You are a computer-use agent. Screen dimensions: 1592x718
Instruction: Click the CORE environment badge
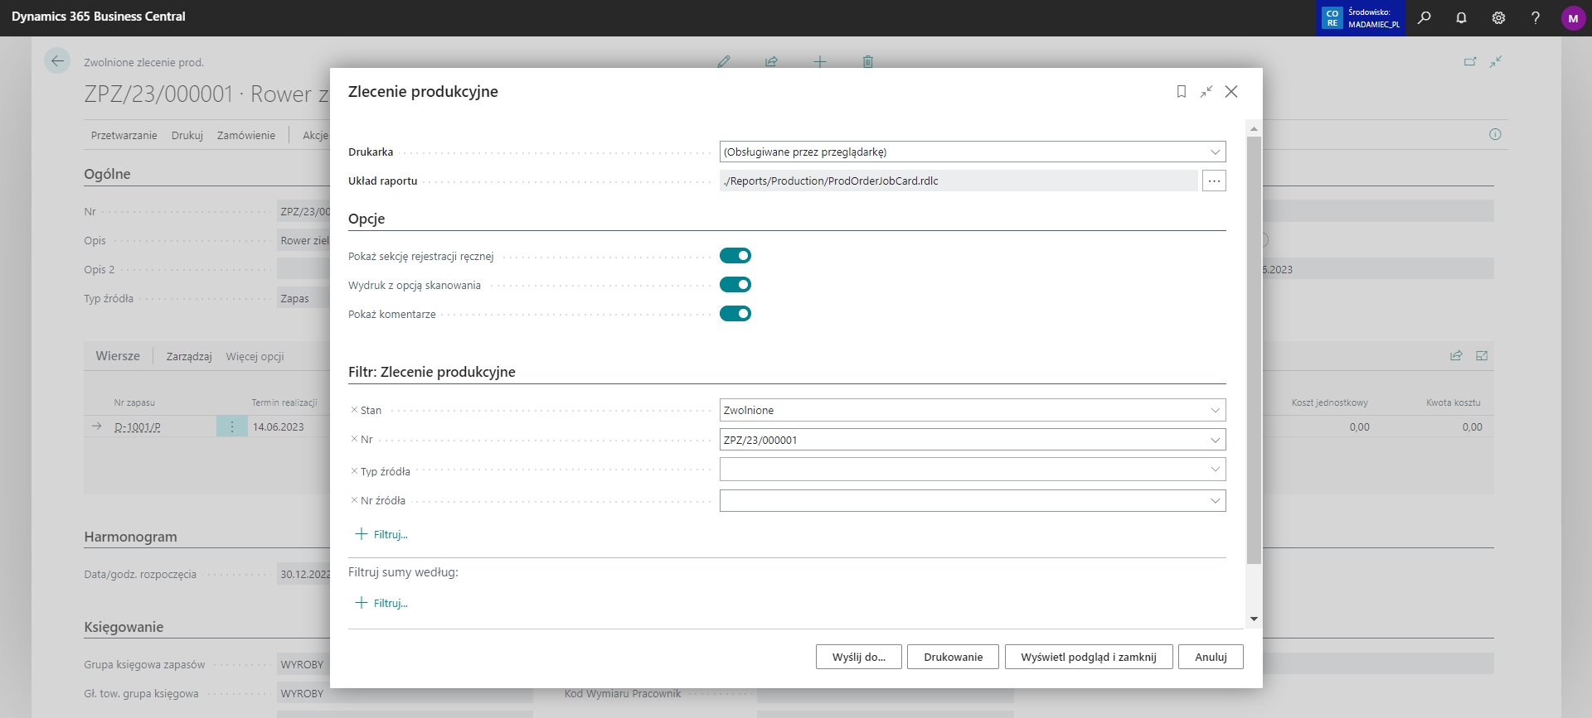(1361, 18)
